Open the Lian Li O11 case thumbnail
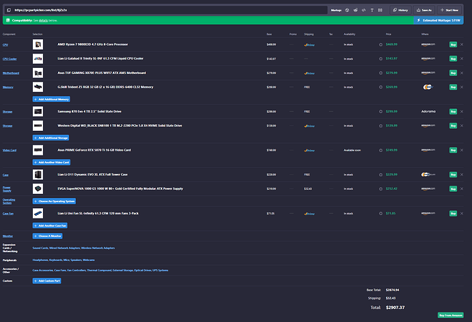 click(38, 174)
